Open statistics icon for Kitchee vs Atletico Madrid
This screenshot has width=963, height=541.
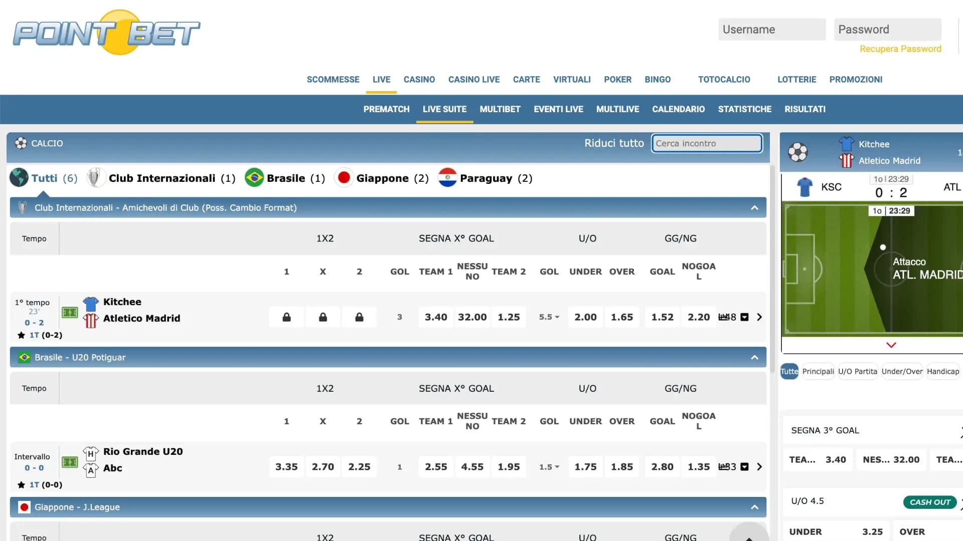[x=726, y=317]
